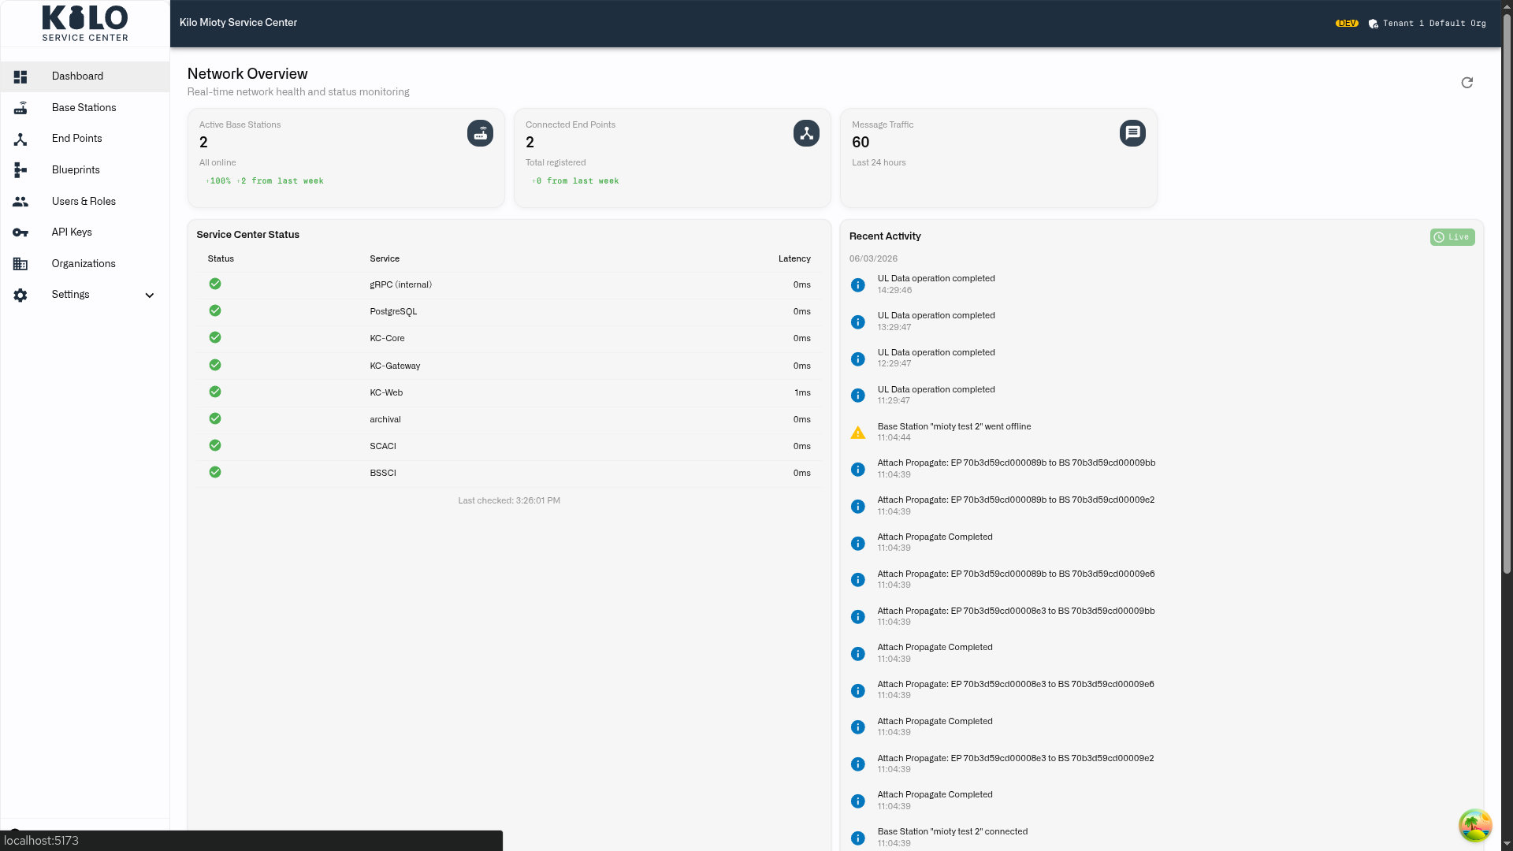Click the Message Traffic chat icon
1513x851 pixels.
[1132, 133]
